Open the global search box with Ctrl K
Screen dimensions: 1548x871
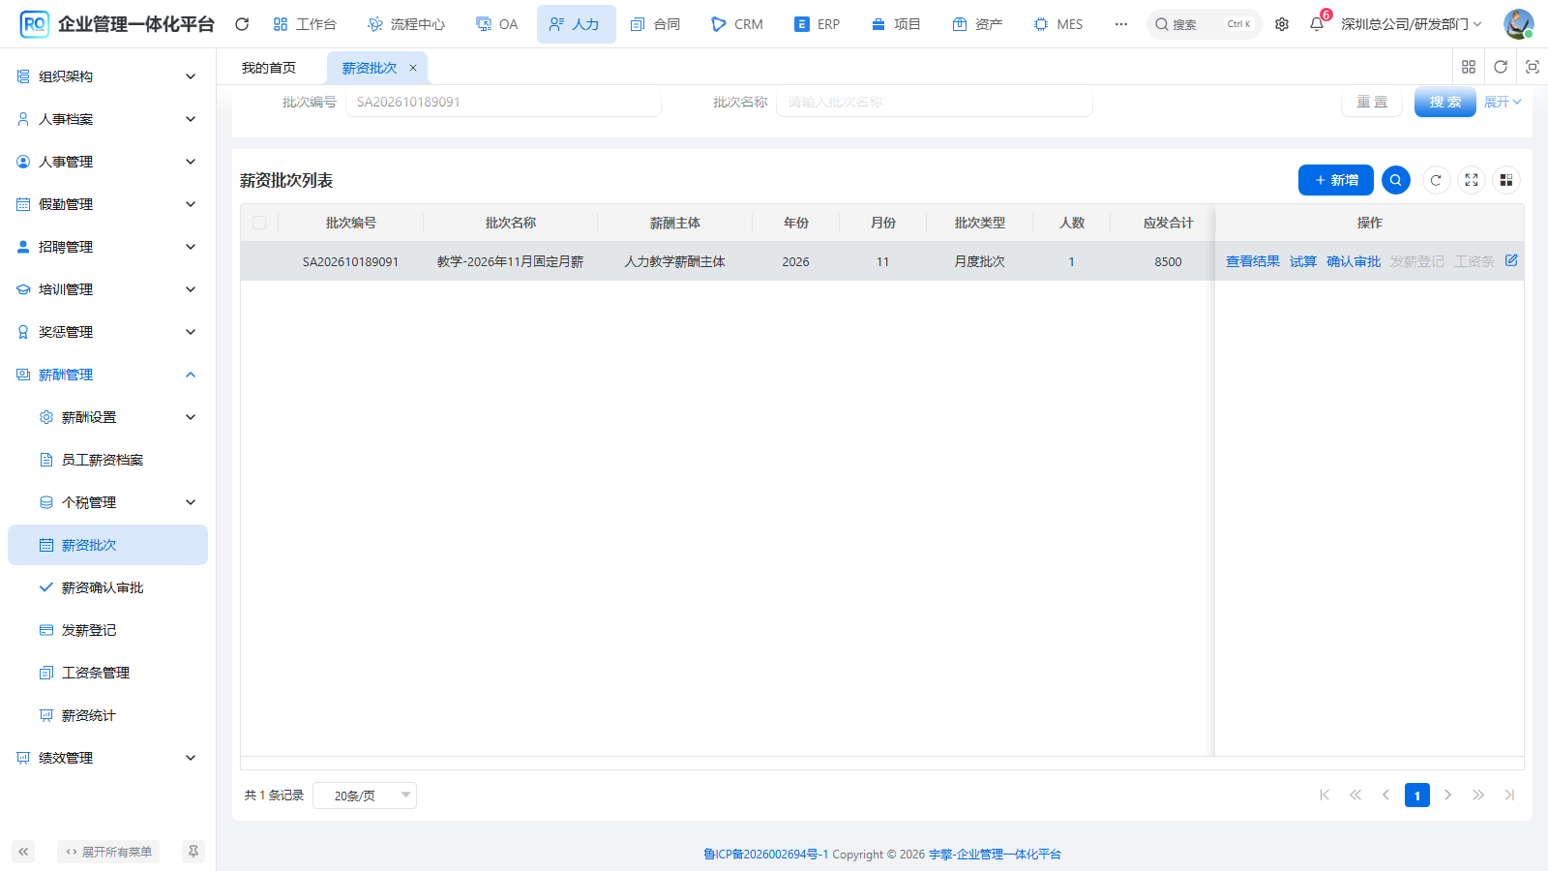[x=1205, y=24]
